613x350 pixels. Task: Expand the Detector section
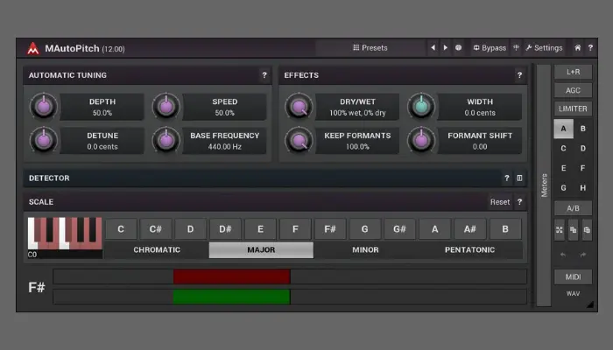(x=263, y=178)
